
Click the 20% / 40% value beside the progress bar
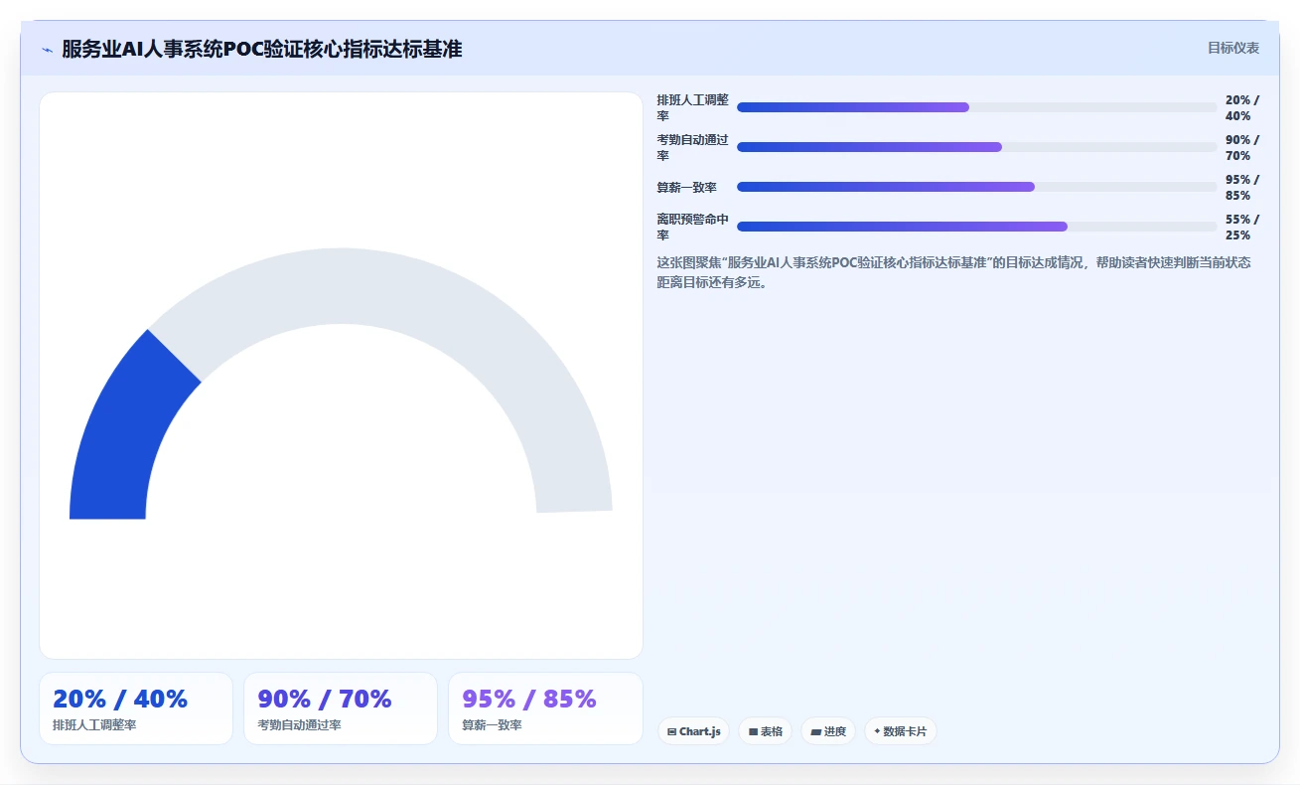pos(1242,108)
